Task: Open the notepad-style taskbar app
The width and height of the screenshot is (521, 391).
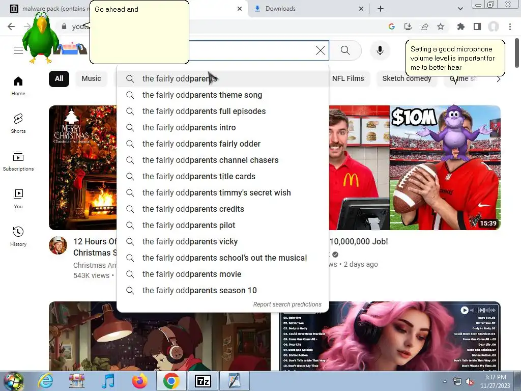Action: (234, 381)
